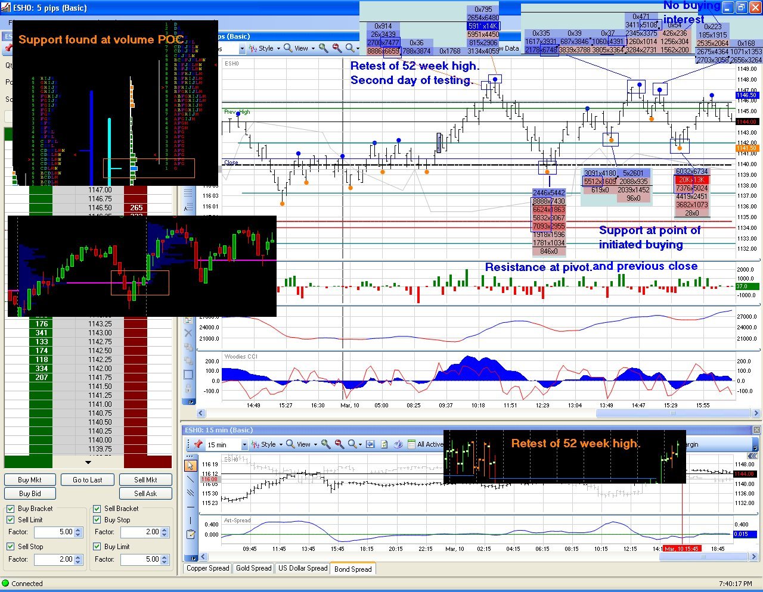The height and width of the screenshot is (592, 763).
Task: Toggle the Sell Limit checkbox
Action: pos(10,520)
